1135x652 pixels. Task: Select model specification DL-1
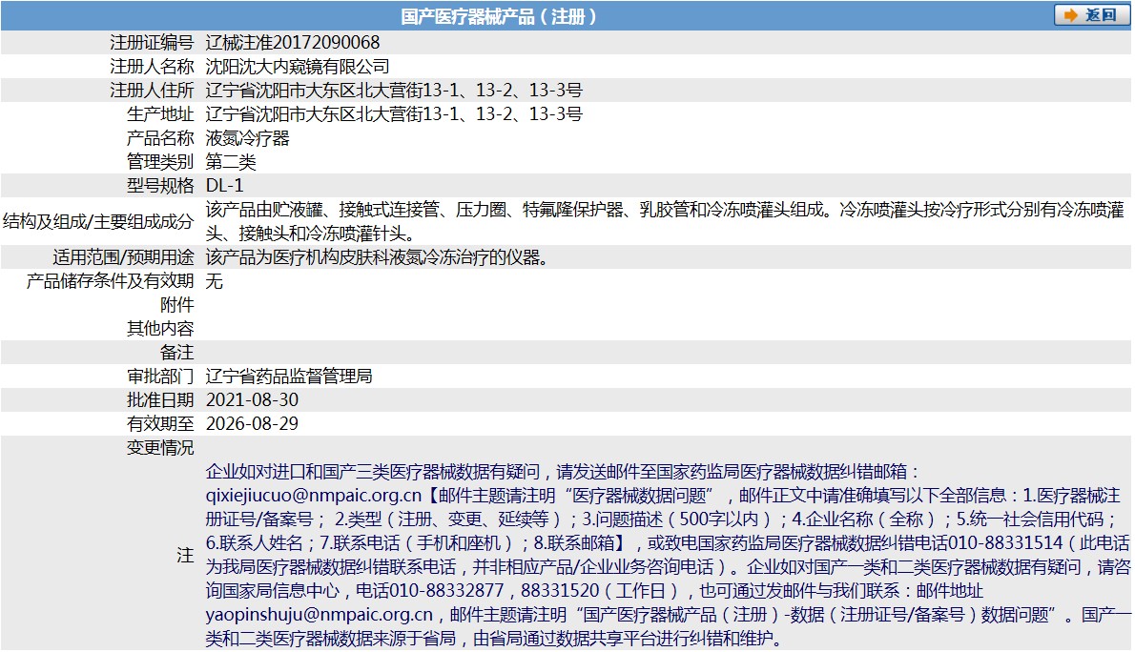point(224,186)
